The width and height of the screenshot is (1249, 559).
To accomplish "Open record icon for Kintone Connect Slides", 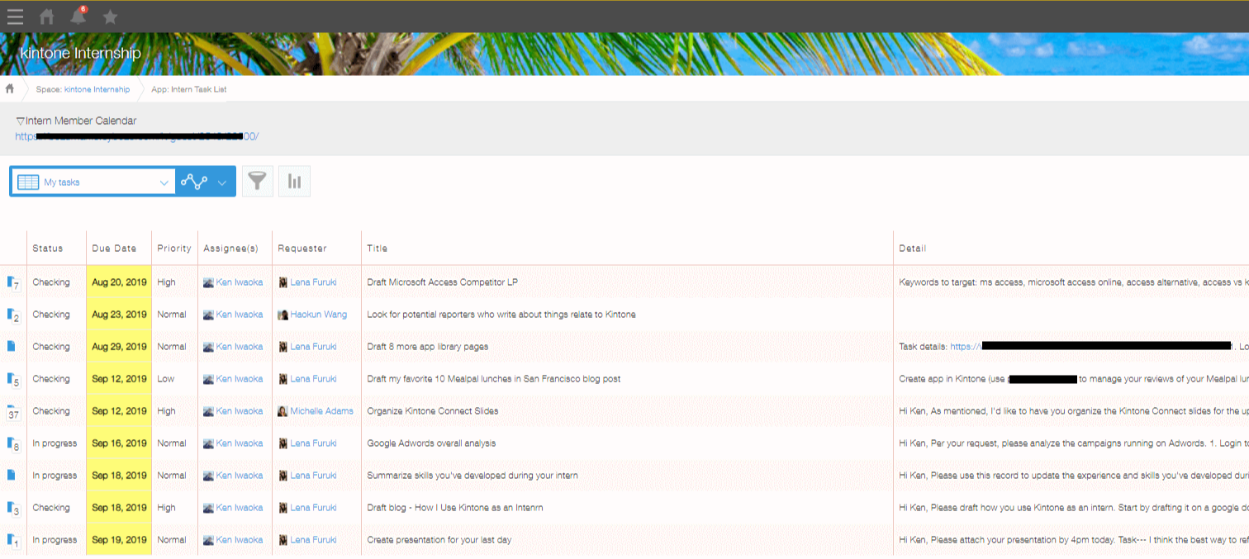I will tap(12, 412).
